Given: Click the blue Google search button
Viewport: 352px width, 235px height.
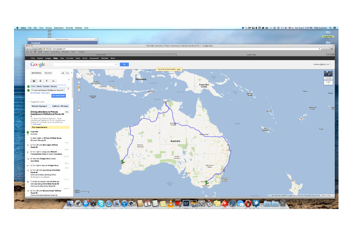Looking at the screenshot, I should click(124, 64).
